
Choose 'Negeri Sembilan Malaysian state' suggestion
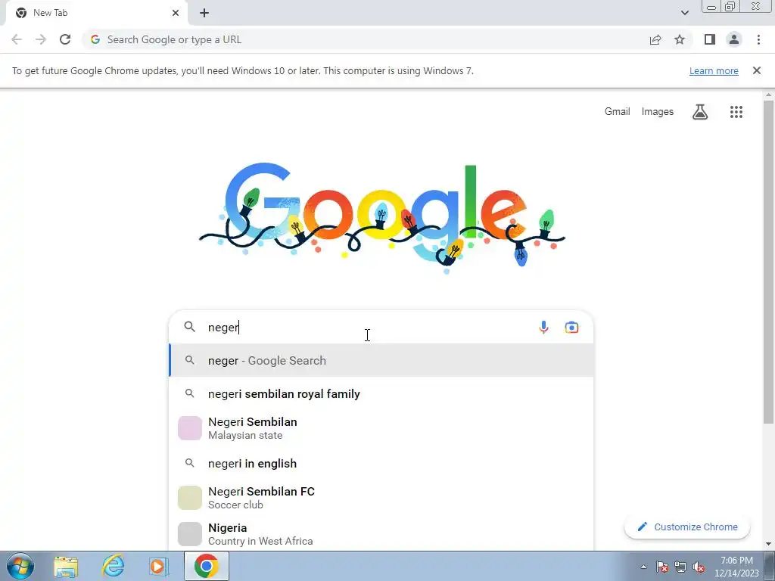[381, 428]
